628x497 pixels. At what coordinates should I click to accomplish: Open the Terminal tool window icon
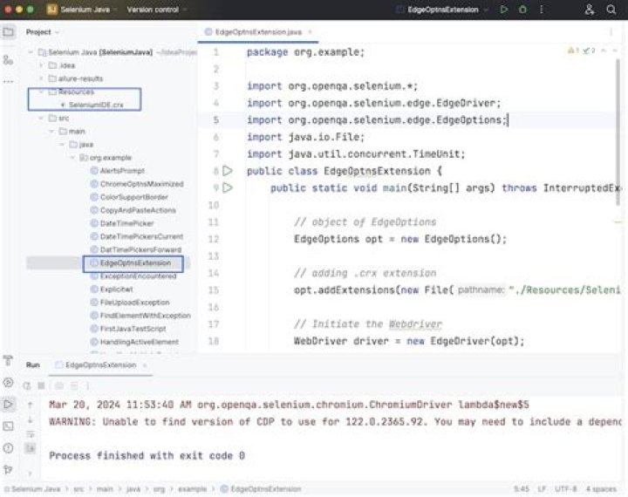click(8, 426)
